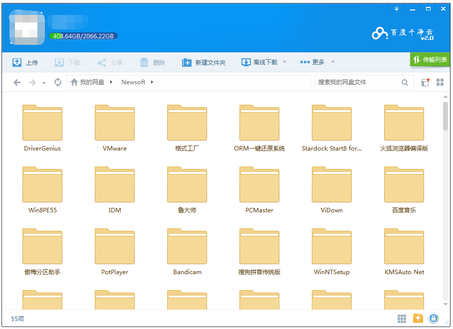
Task: Open the DriverGenius folder
Action: (42, 128)
